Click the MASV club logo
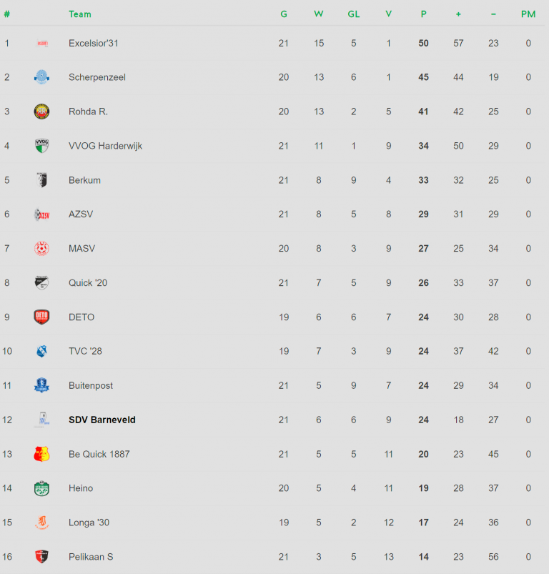The height and width of the screenshot is (574, 549). tap(41, 249)
